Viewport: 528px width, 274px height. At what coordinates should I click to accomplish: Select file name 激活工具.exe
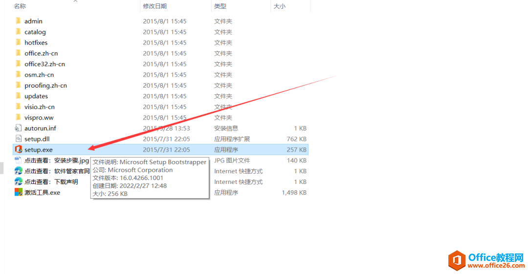tap(42, 192)
